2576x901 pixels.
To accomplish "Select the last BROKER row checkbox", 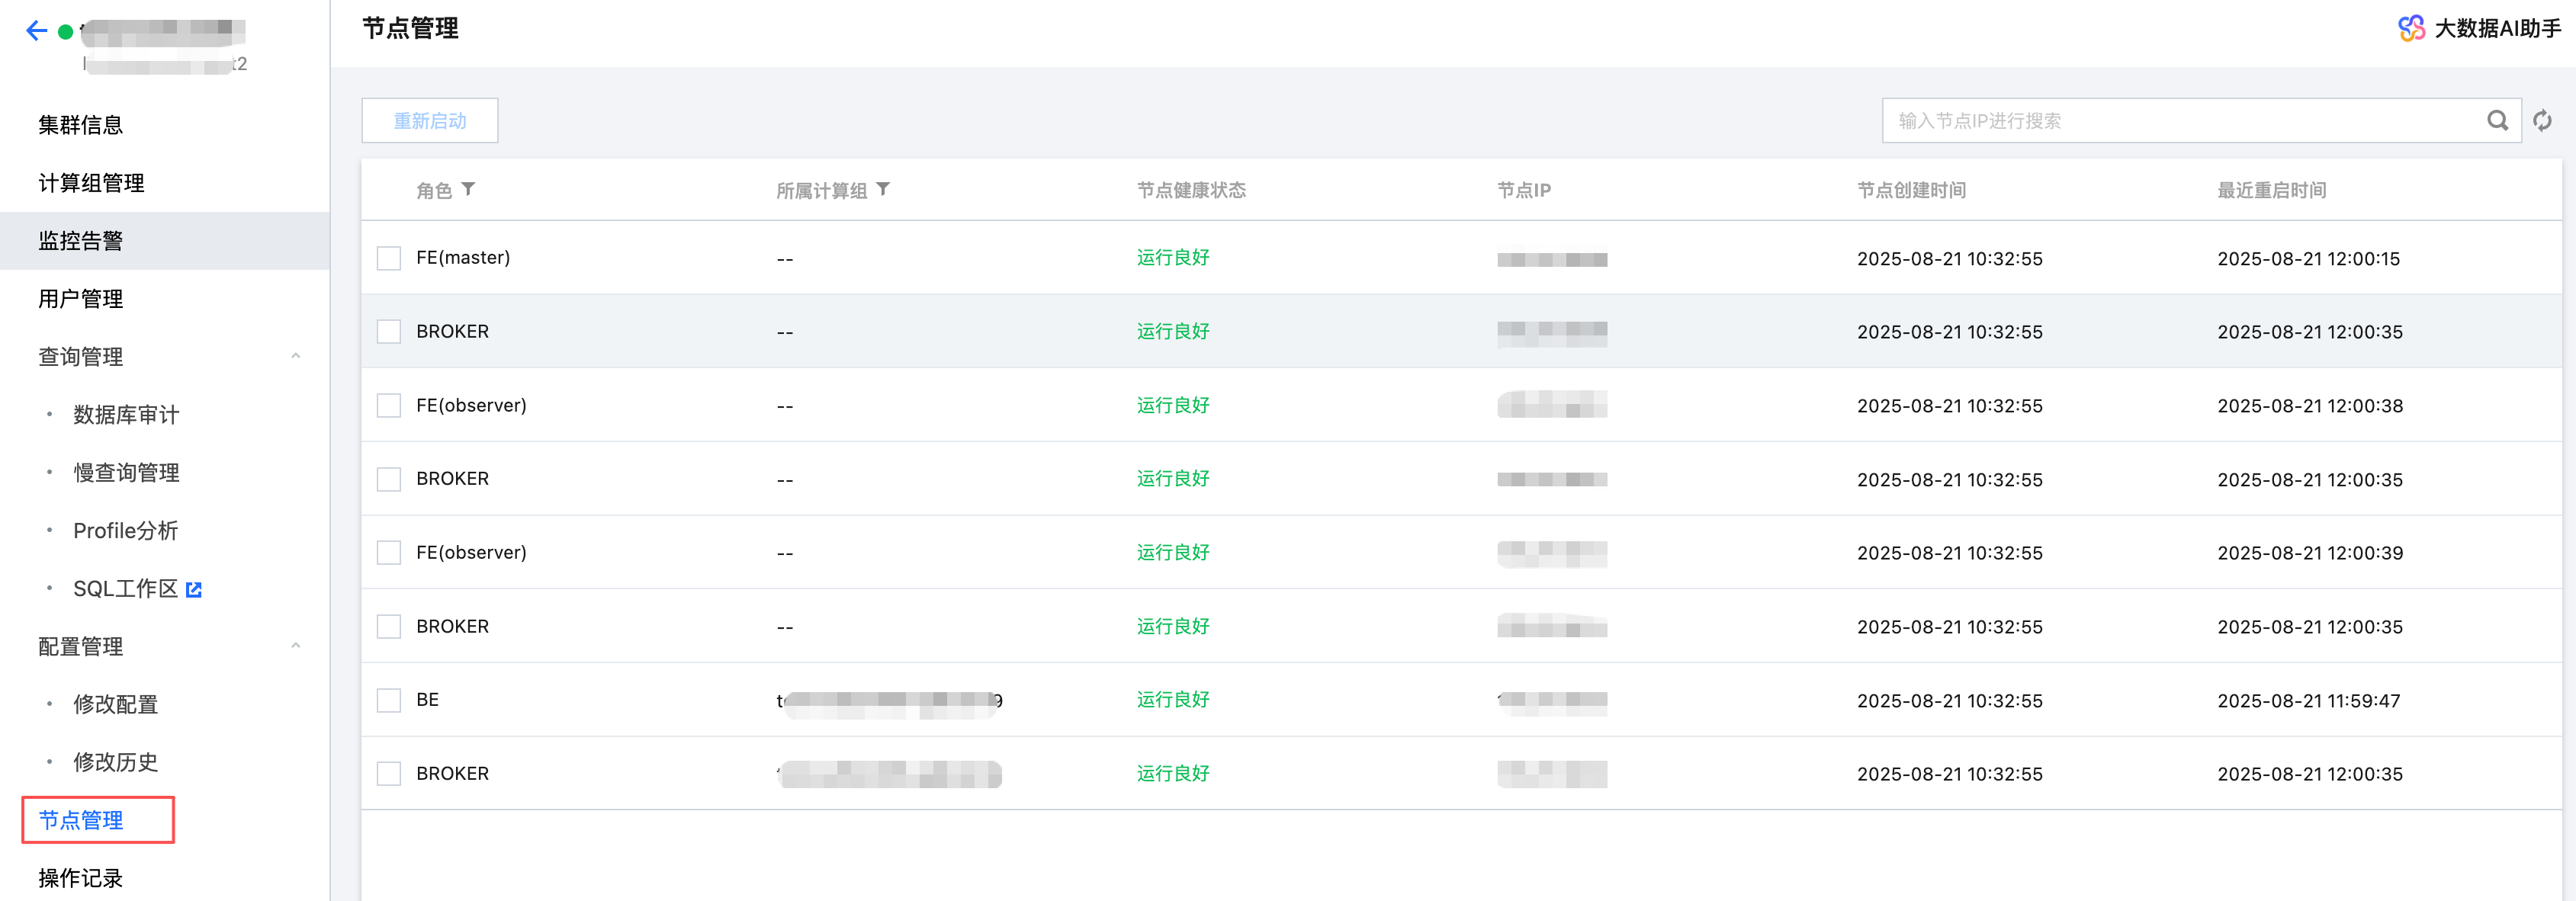I will 389,774.
